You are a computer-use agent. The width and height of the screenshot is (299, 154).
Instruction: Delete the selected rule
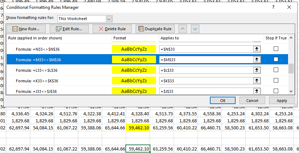tap(112, 29)
